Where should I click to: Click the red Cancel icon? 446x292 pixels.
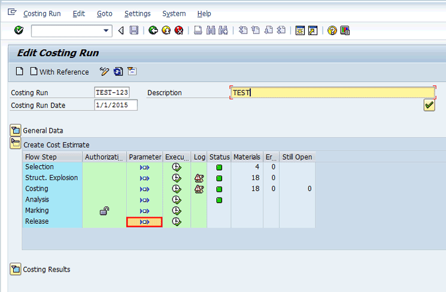pos(178,30)
